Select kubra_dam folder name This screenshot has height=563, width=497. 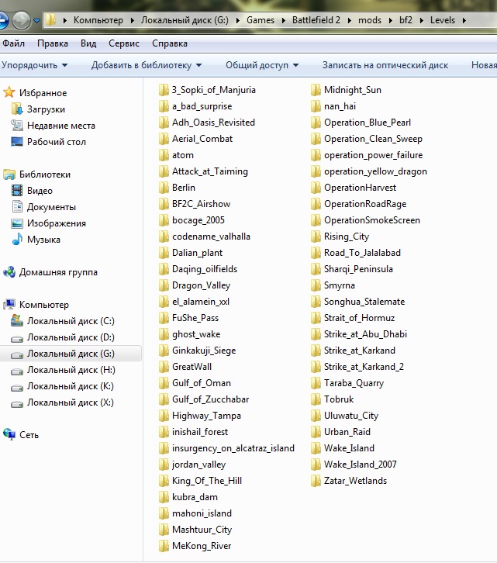click(x=195, y=497)
